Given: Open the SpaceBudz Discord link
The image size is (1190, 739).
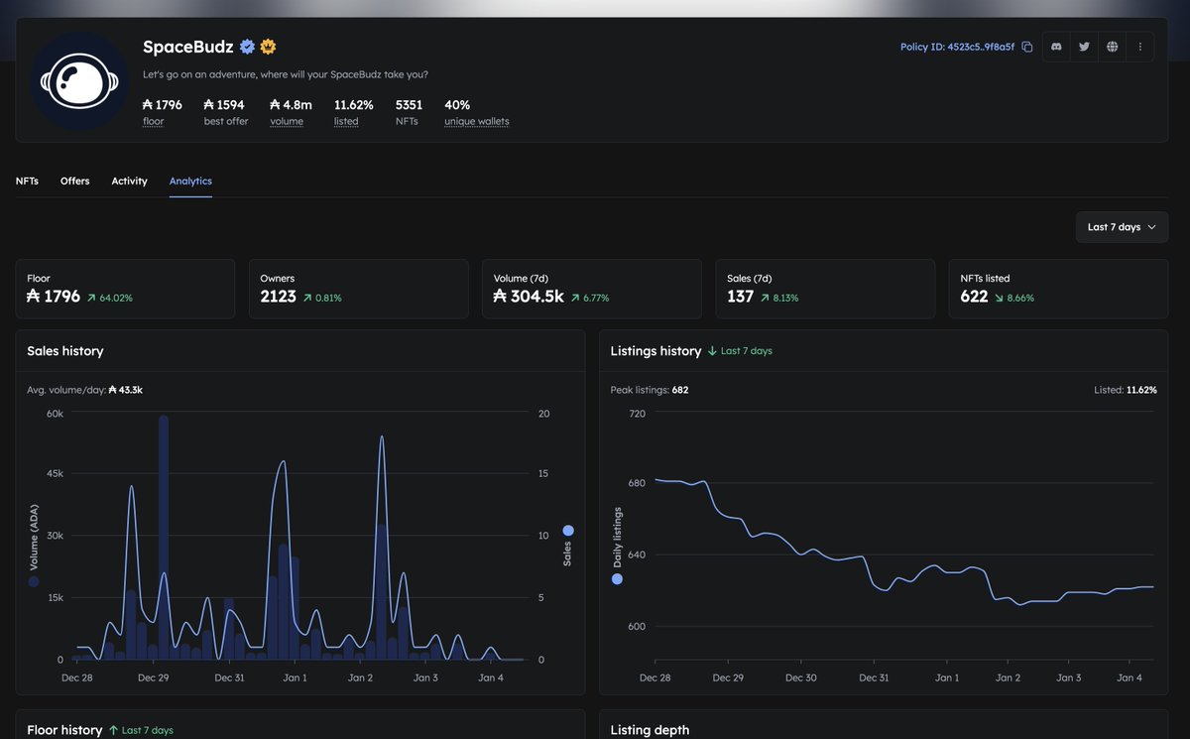Looking at the screenshot, I should tap(1057, 47).
